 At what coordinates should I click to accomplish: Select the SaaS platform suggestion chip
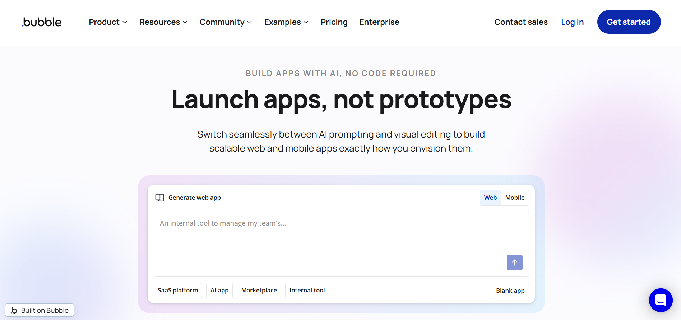178,290
